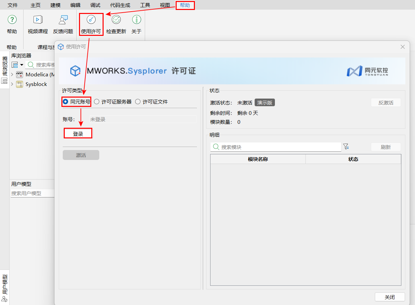The image size is (415, 305).
Task: Click the 关闭 button in dialog
Action: [x=390, y=297]
